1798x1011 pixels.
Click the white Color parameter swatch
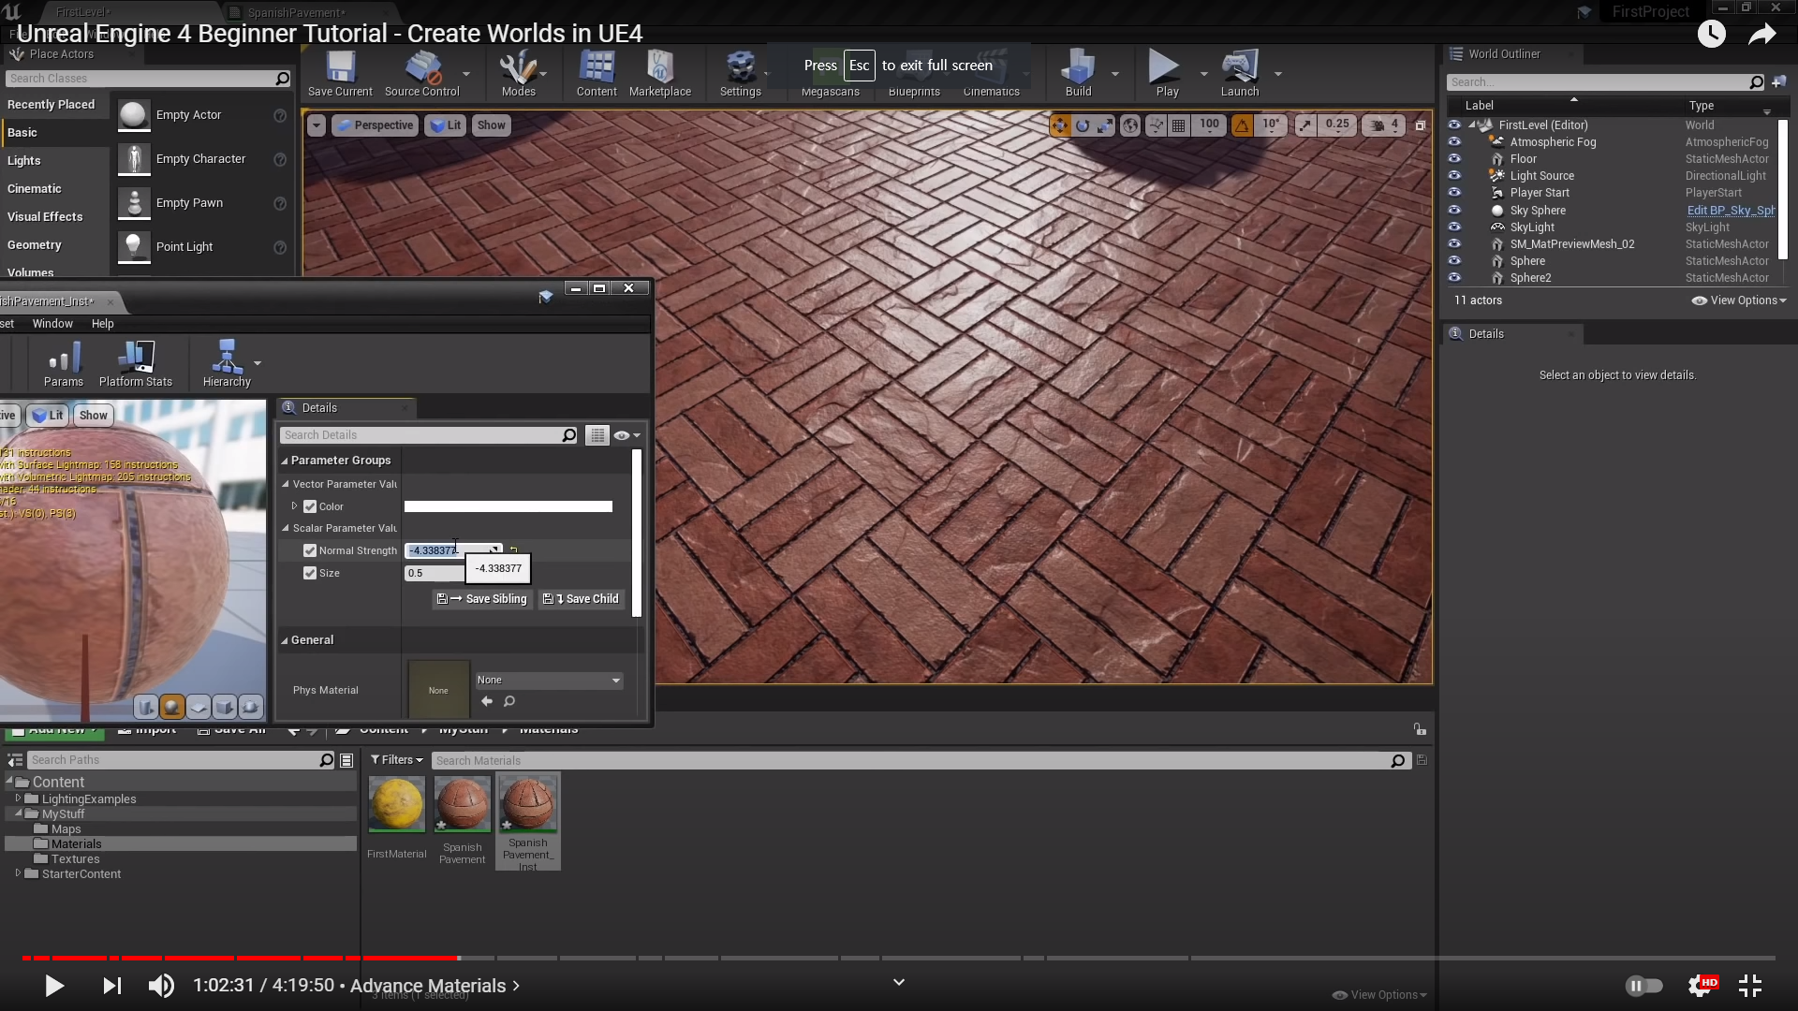click(x=508, y=506)
